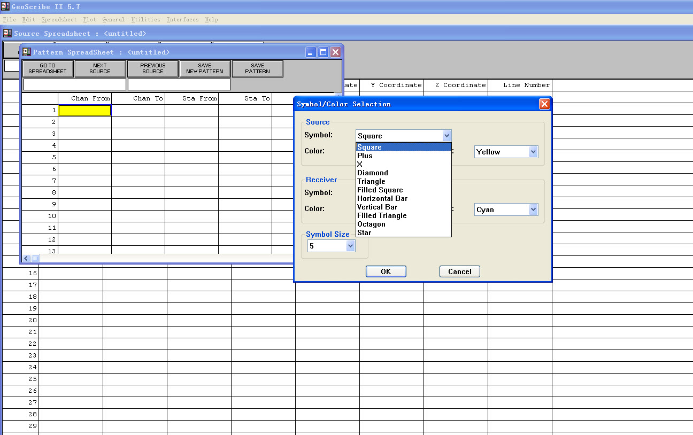Choose the X symbol option
Screen dimensions: 693x435
tap(404, 164)
